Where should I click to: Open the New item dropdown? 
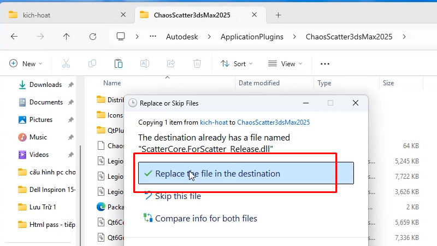26,63
